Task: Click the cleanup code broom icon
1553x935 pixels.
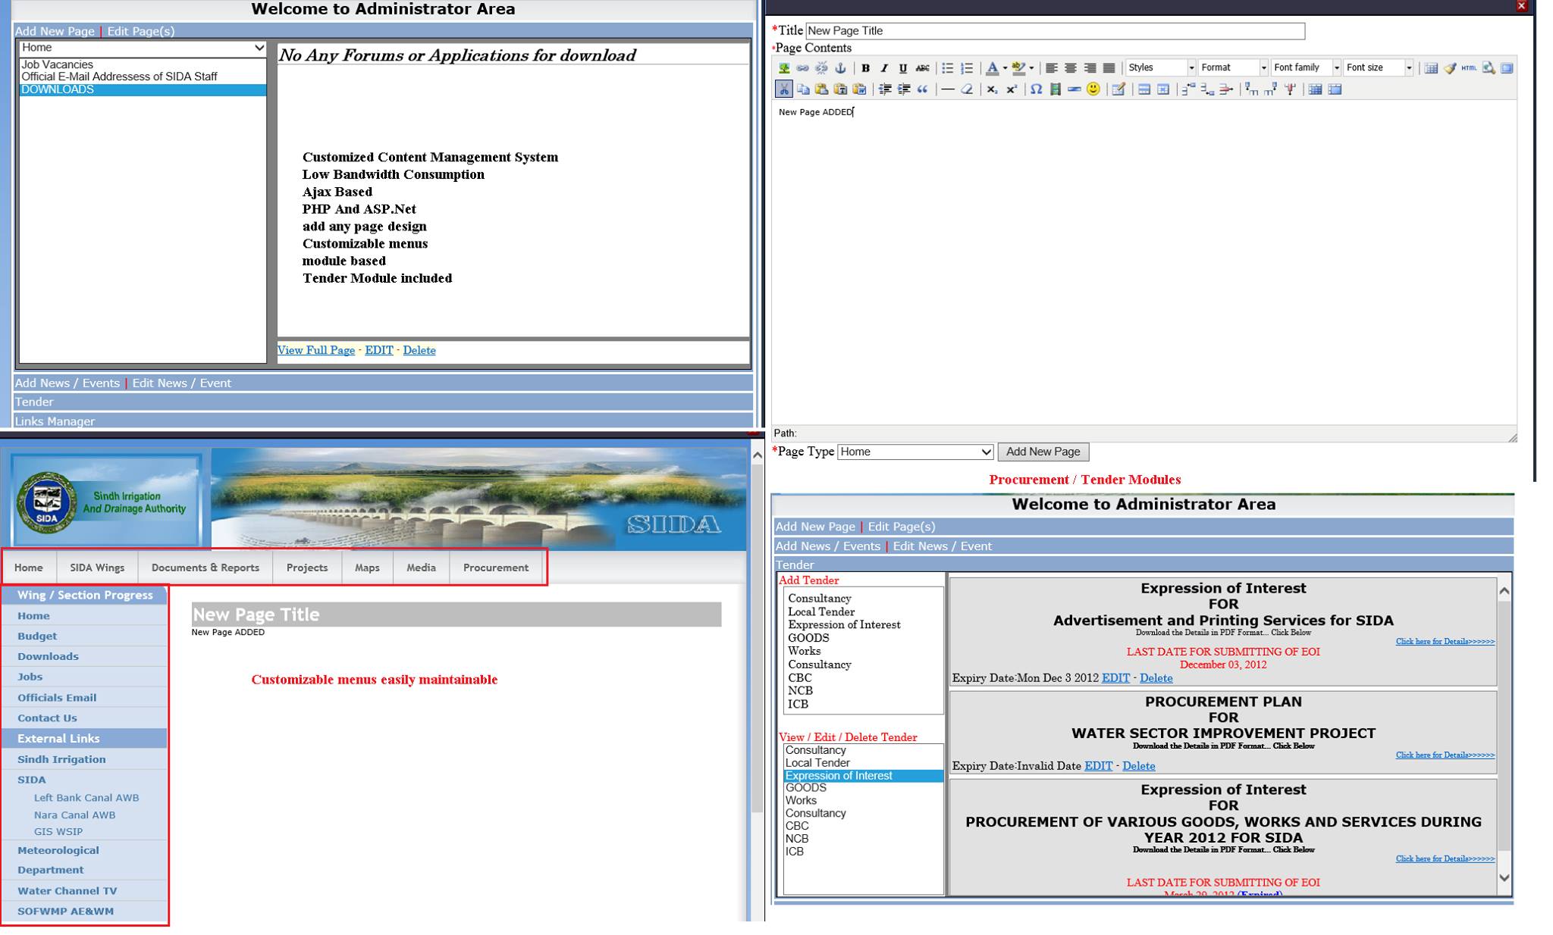Action: click(1450, 68)
